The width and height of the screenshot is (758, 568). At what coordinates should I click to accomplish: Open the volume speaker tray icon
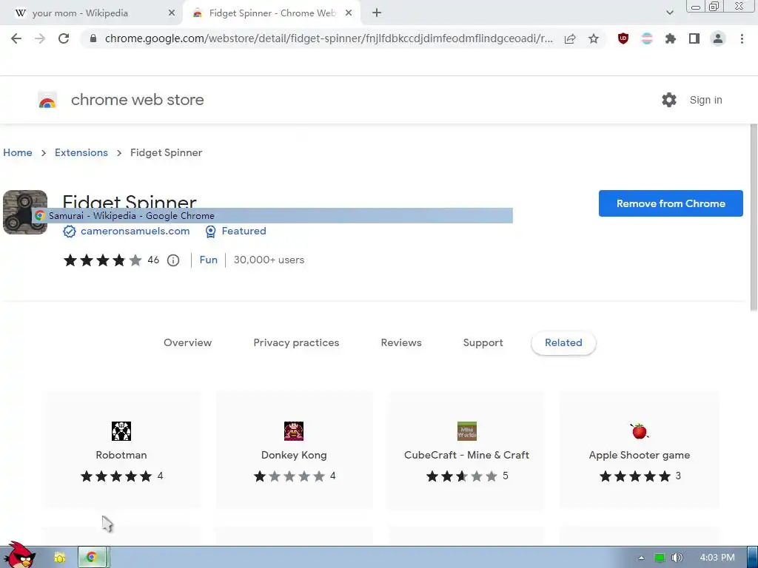tap(677, 558)
